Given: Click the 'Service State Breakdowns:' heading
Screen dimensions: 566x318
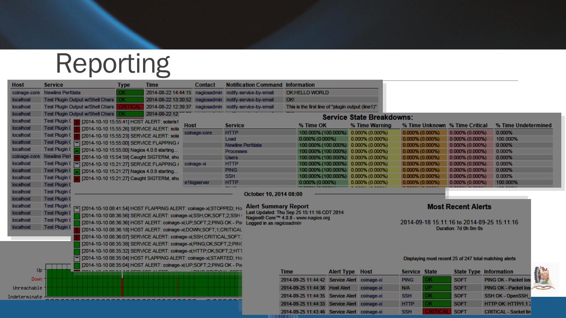Looking at the screenshot, I should coord(368,117).
